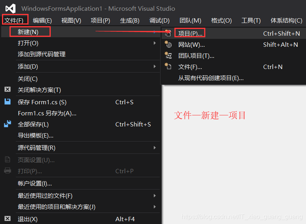
Task: Choose 项目(P)... in the New submenu
Action: pyautogui.click(x=233, y=33)
